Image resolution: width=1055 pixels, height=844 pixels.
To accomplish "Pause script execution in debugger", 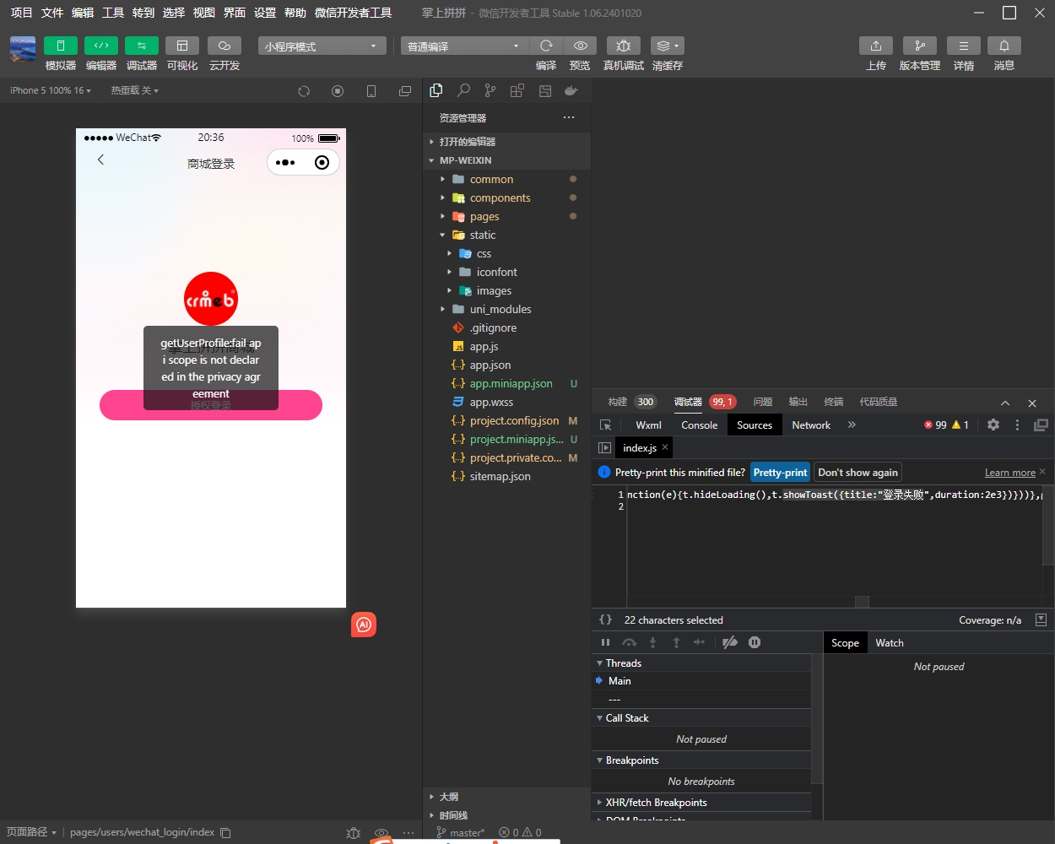I will click(x=605, y=642).
